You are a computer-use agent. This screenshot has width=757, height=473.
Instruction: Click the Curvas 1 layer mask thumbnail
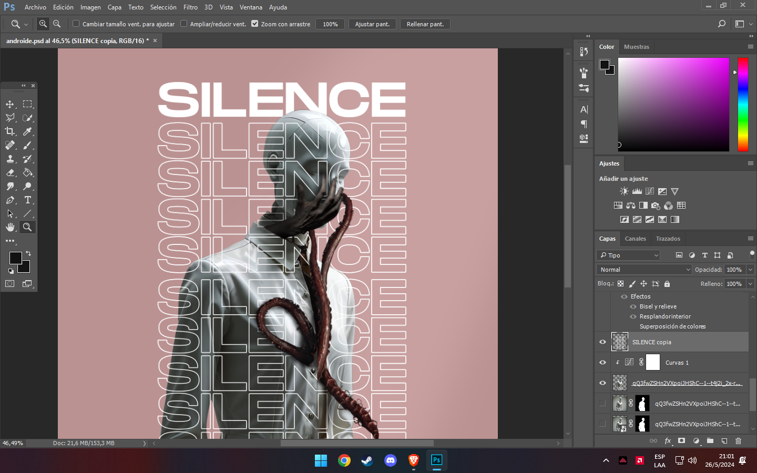click(x=652, y=363)
